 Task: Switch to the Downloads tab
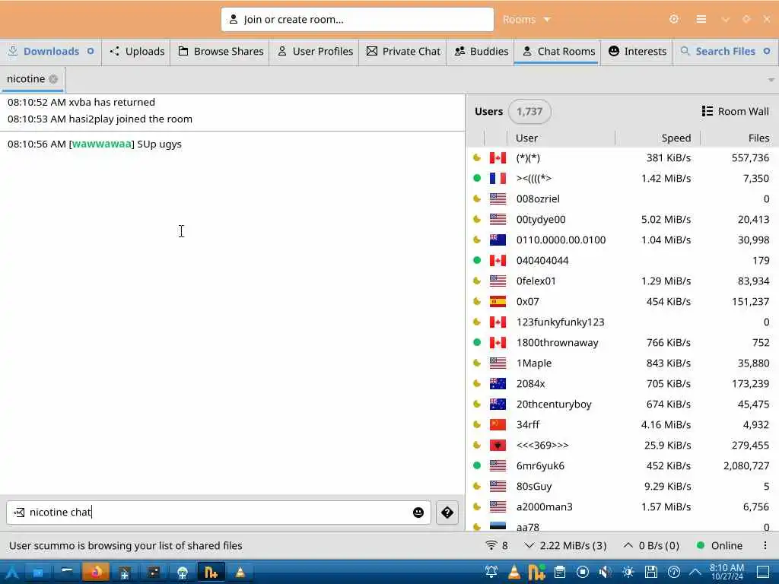pyautogui.click(x=51, y=52)
